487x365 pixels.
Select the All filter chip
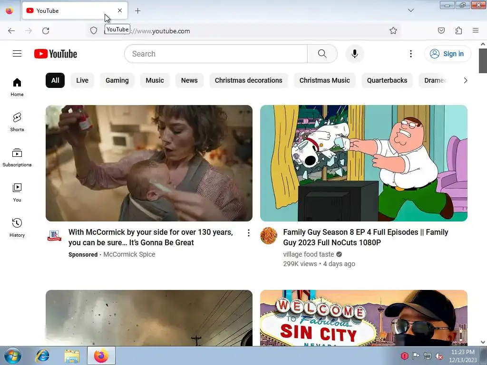click(x=55, y=80)
